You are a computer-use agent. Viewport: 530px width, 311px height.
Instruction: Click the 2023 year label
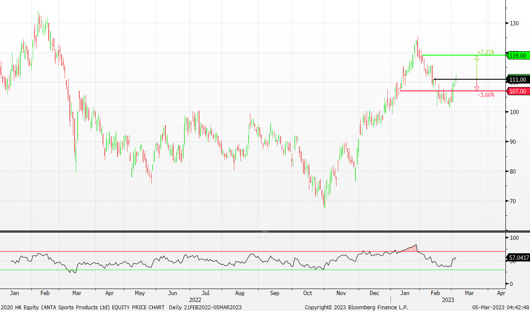pyautogui.click(x=448, y=299)
